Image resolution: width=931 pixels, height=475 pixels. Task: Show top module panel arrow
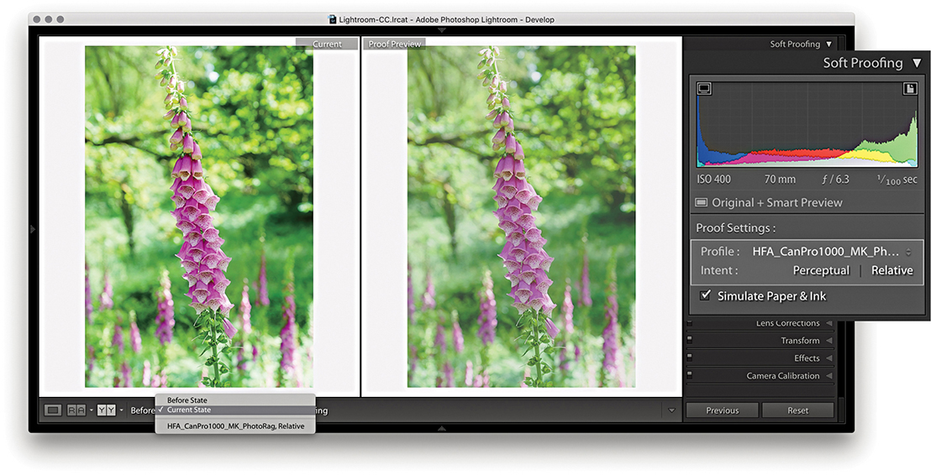441,29
